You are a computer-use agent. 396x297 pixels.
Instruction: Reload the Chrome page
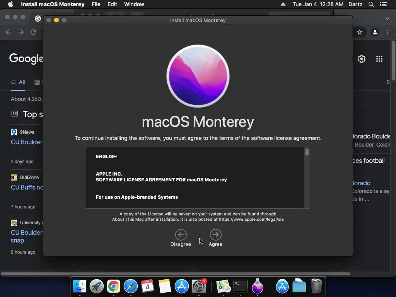[x=33, y=32]
